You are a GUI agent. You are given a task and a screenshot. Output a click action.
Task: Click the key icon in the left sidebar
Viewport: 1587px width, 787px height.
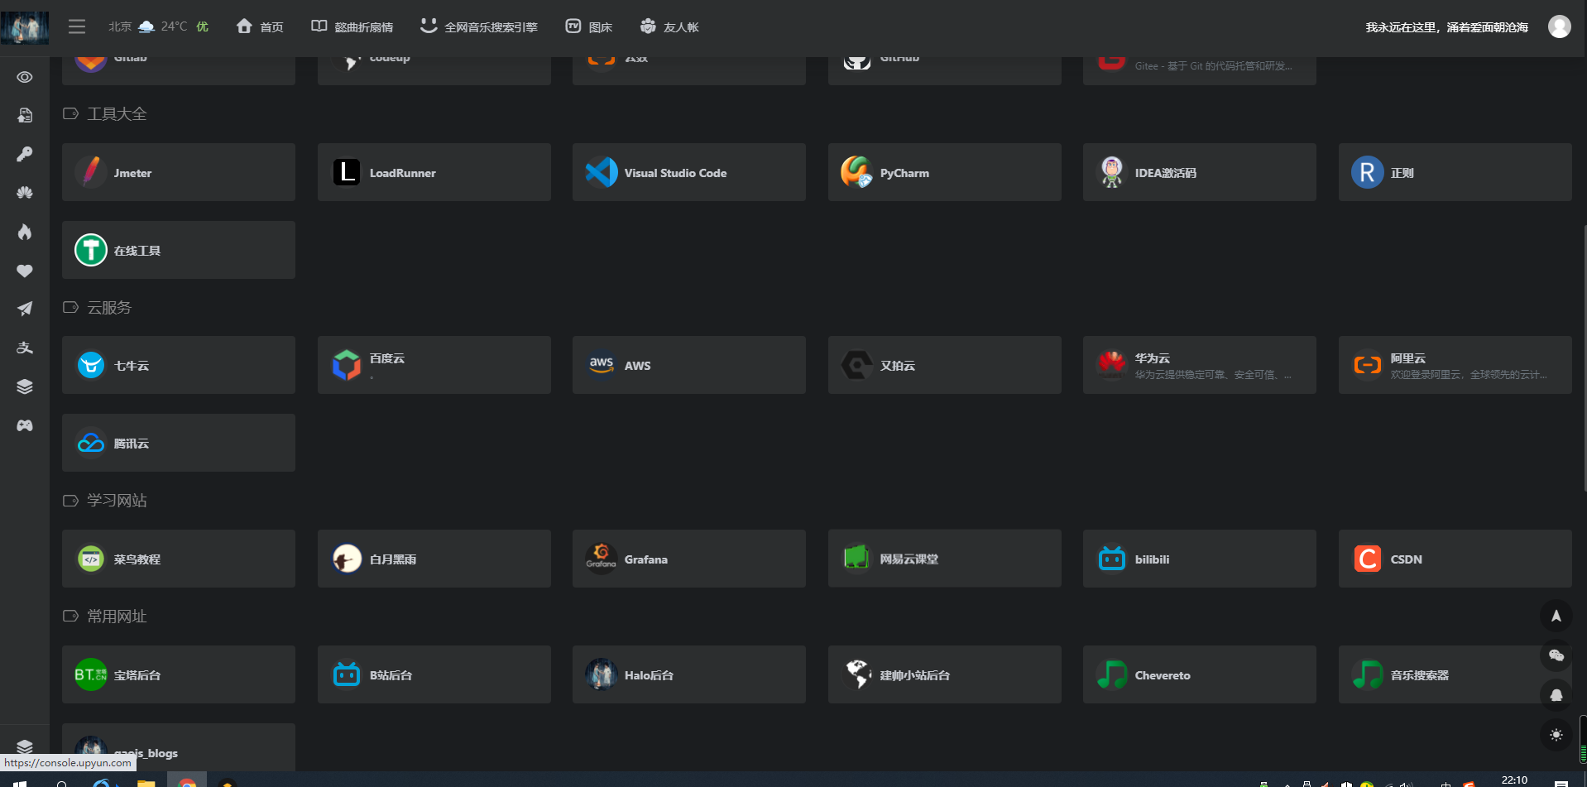click(x=25, y=154)
